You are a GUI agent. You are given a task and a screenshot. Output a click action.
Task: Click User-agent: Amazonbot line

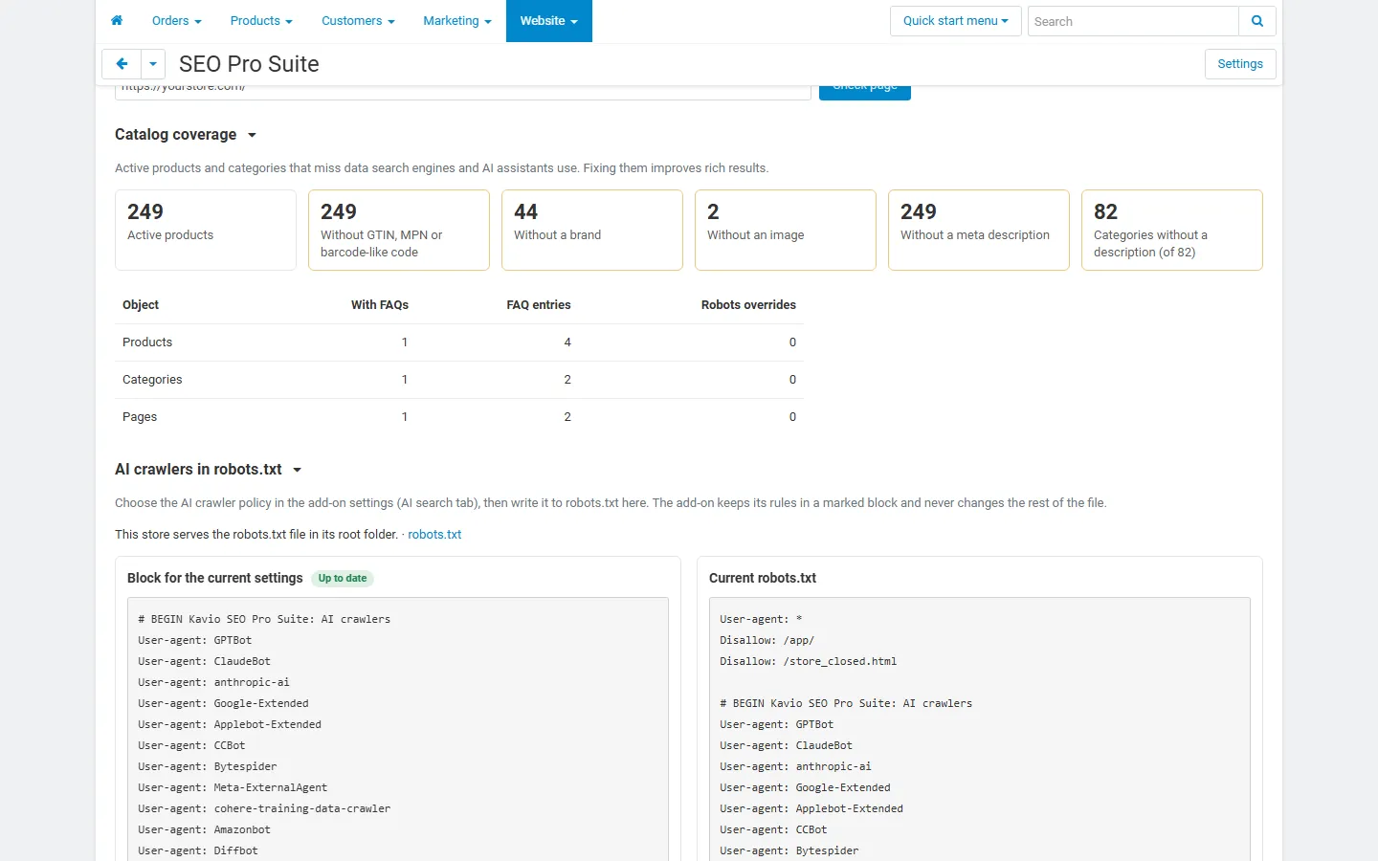(204, 830)
